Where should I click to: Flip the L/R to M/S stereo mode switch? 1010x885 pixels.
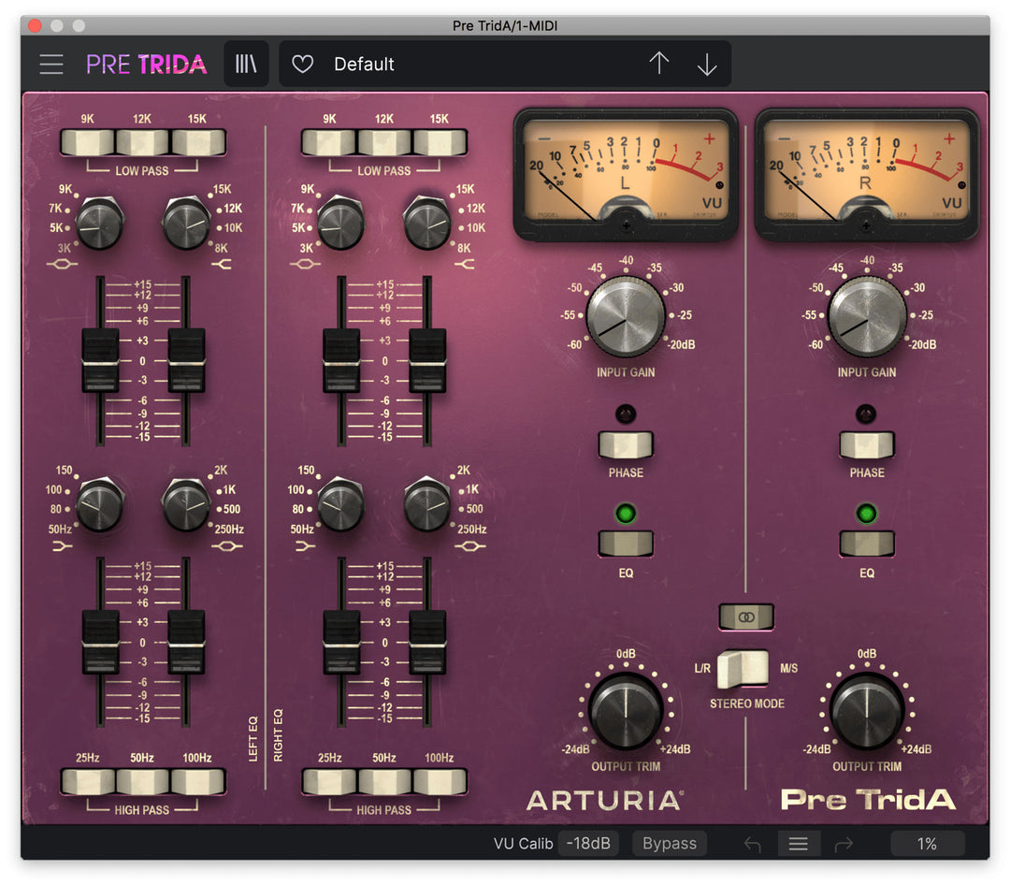(744, 668)
